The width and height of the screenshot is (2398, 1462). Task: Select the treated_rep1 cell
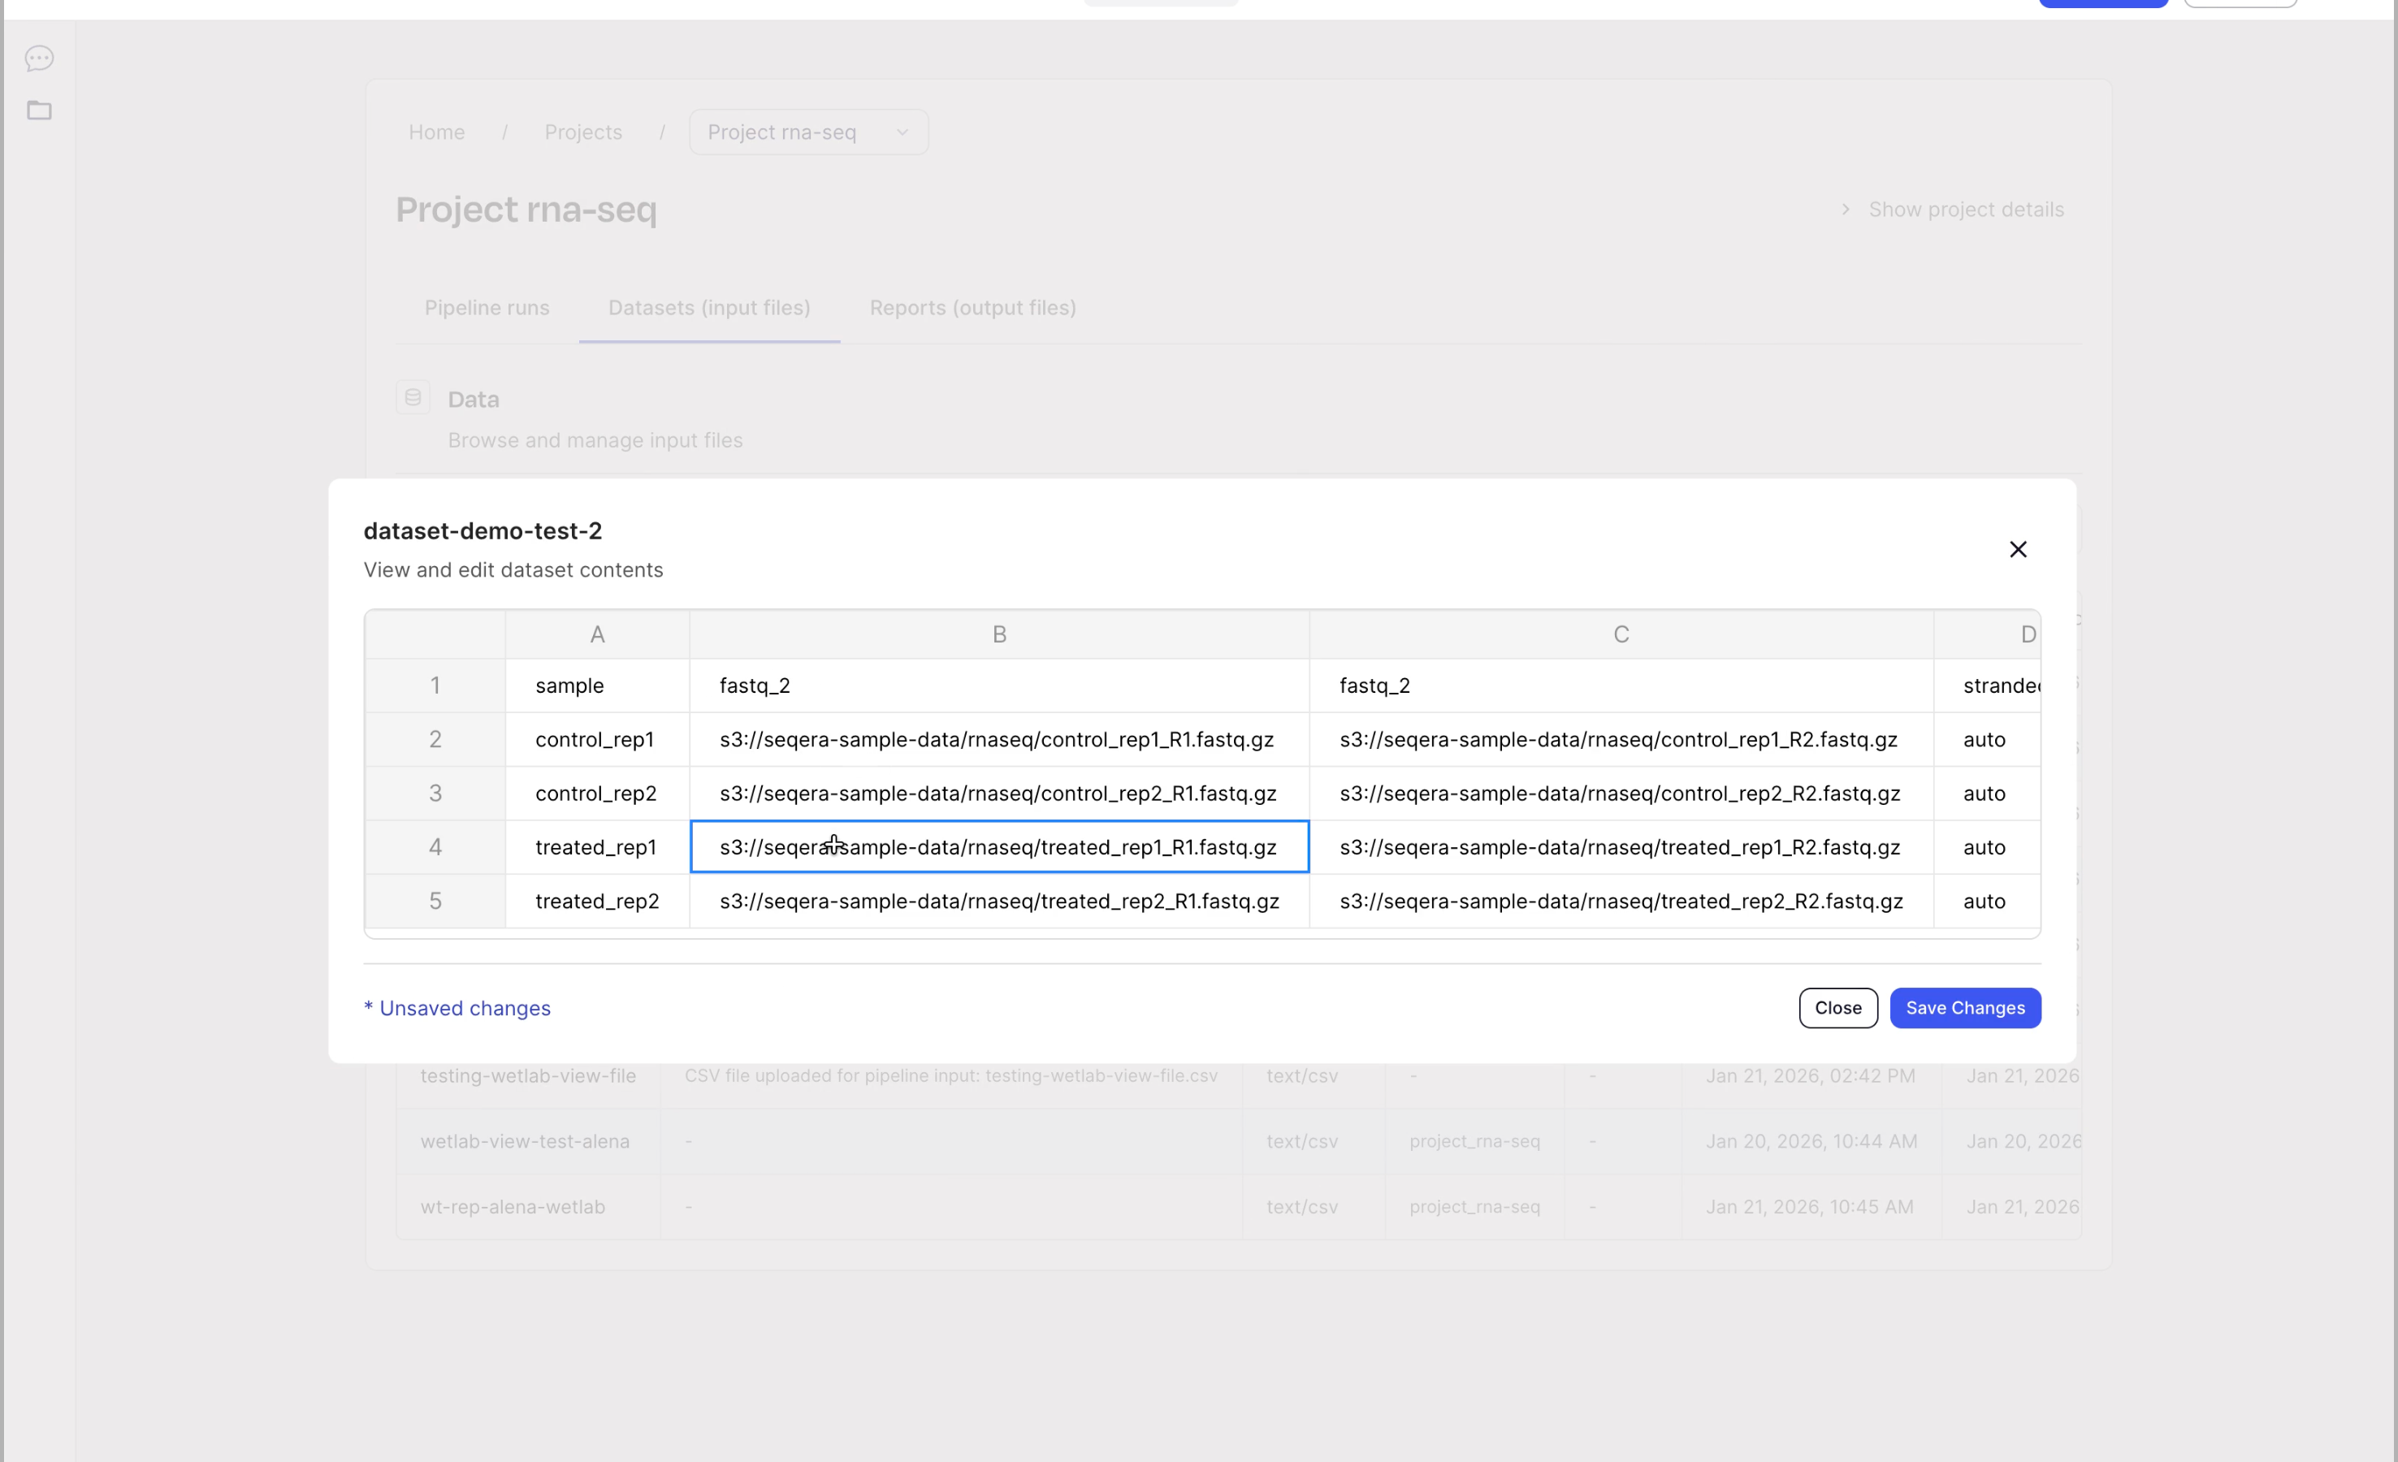pos(598,847)
